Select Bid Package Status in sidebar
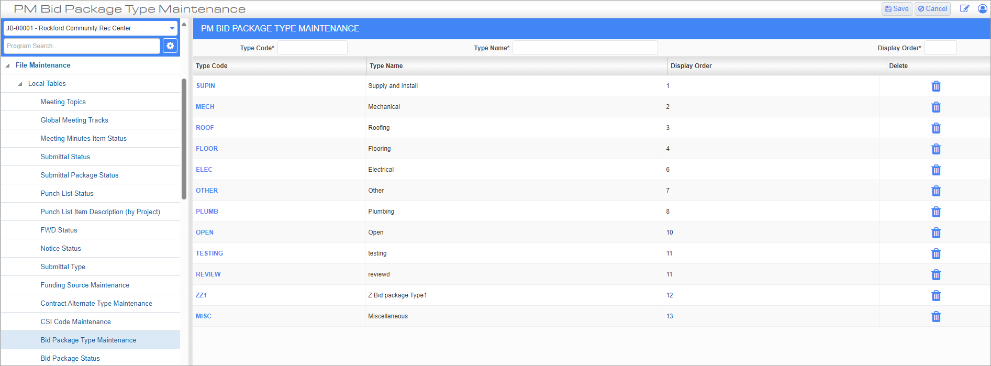991x366 pixels. pos(70,358)
